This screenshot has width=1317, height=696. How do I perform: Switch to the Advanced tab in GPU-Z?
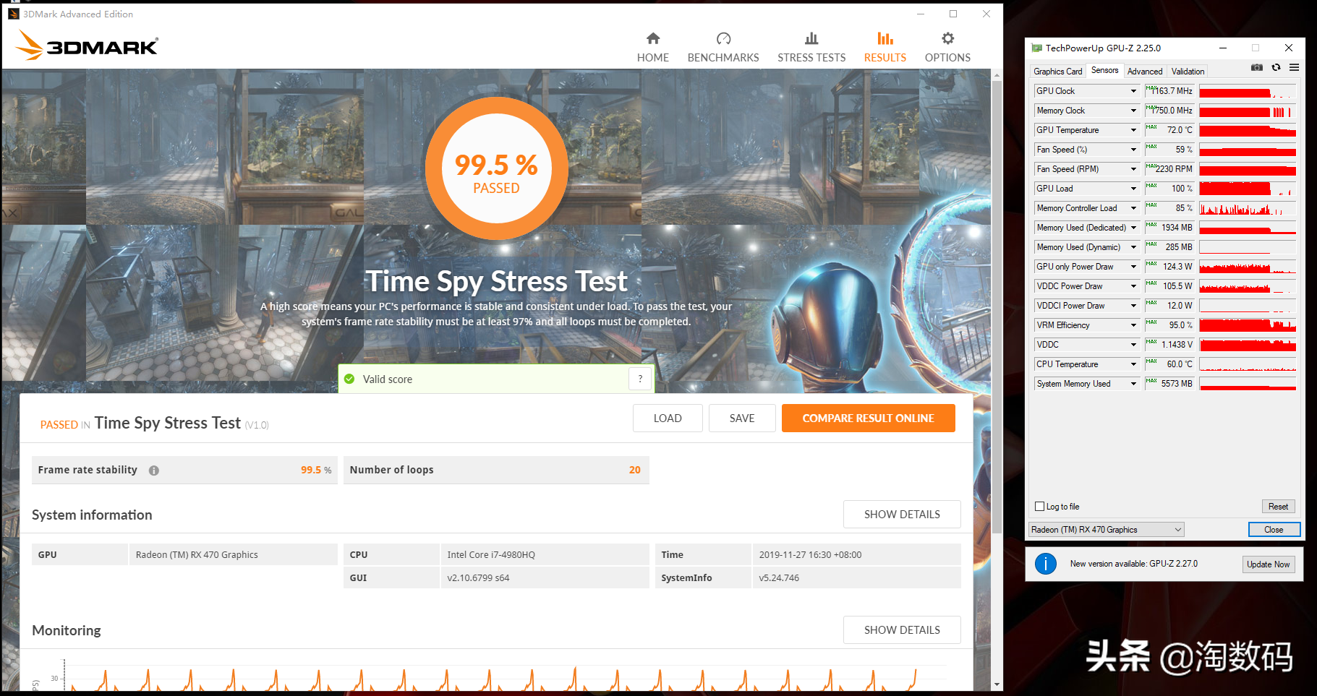(x=1145, y=72)
